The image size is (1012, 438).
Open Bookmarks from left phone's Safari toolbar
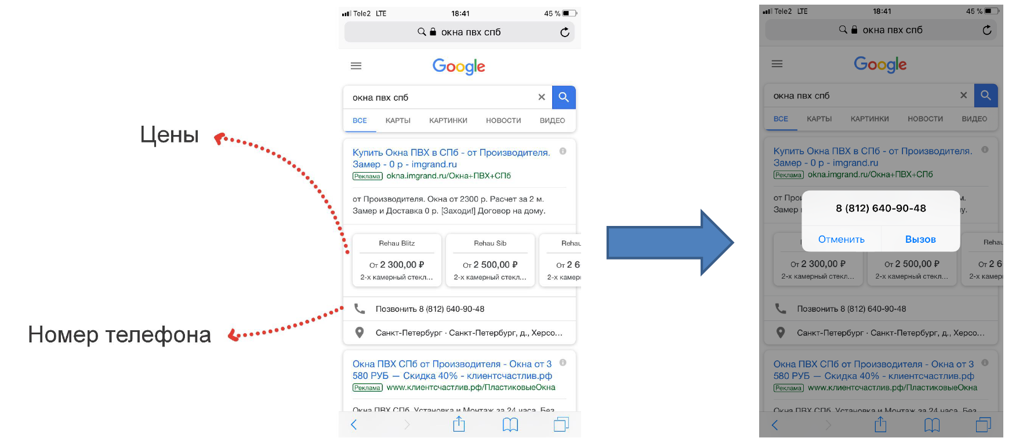(510, 425)
